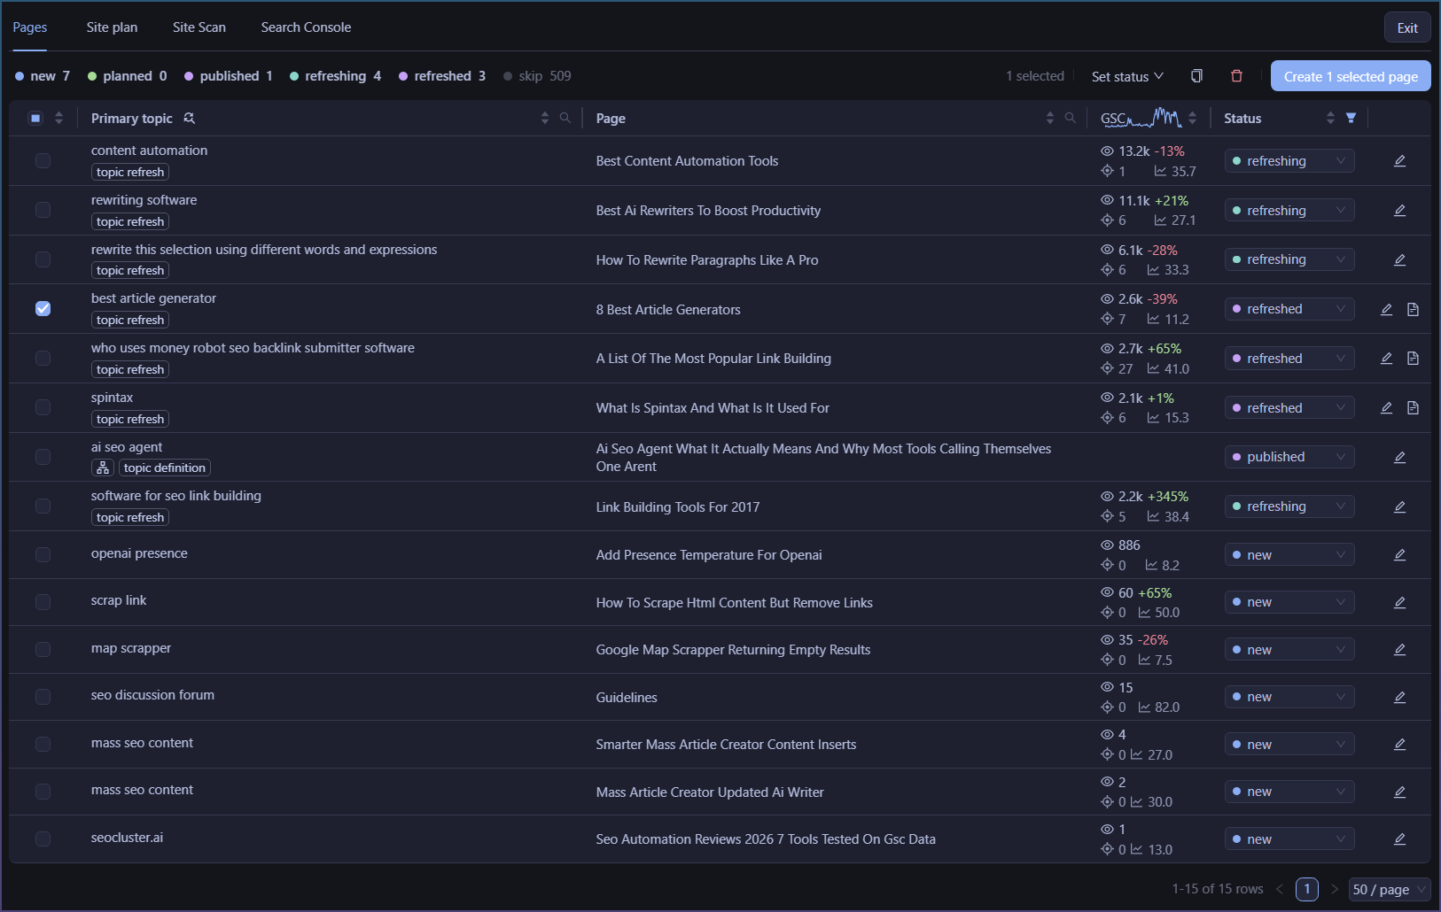
Task: Select the map scrapper row checkbox
Action: 43,650
